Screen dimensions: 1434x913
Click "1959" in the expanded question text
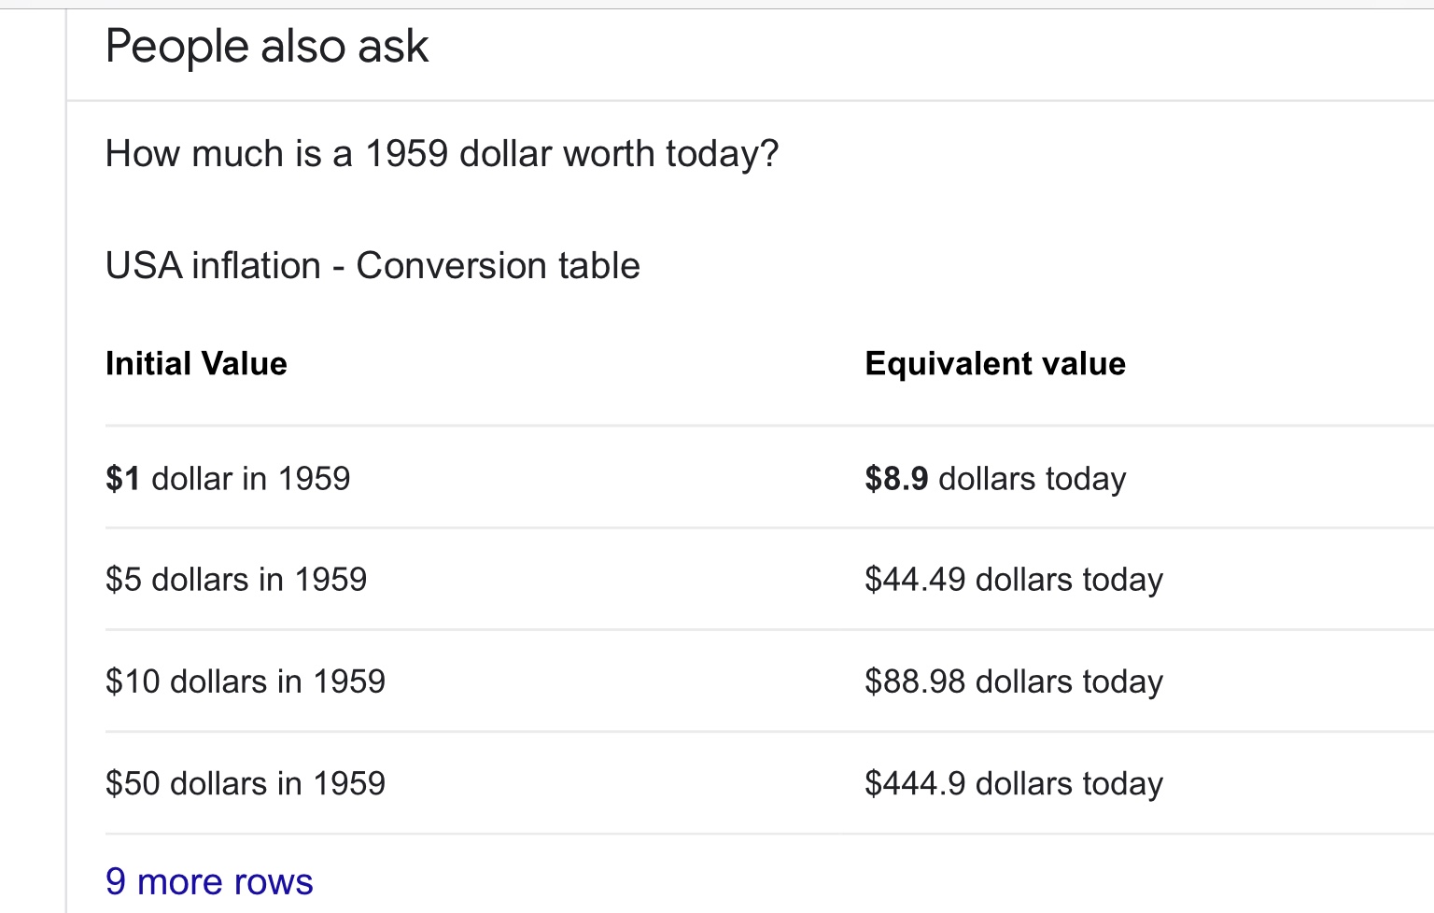406,154
